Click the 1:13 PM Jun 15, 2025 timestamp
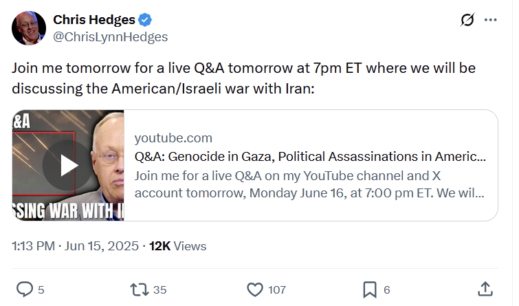 tap(75, 246)
